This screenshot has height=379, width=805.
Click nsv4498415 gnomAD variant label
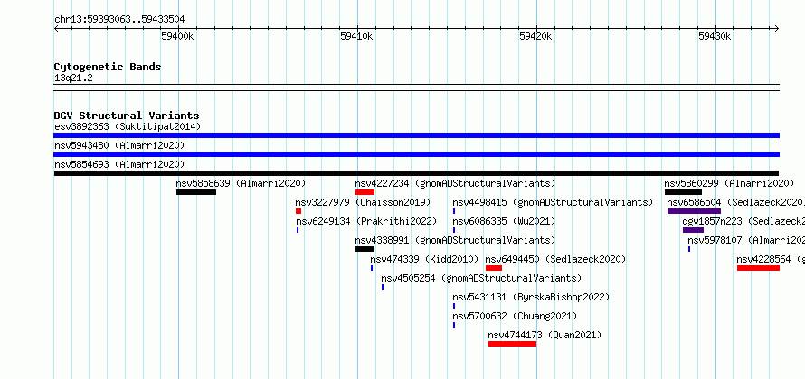[553, 202]
